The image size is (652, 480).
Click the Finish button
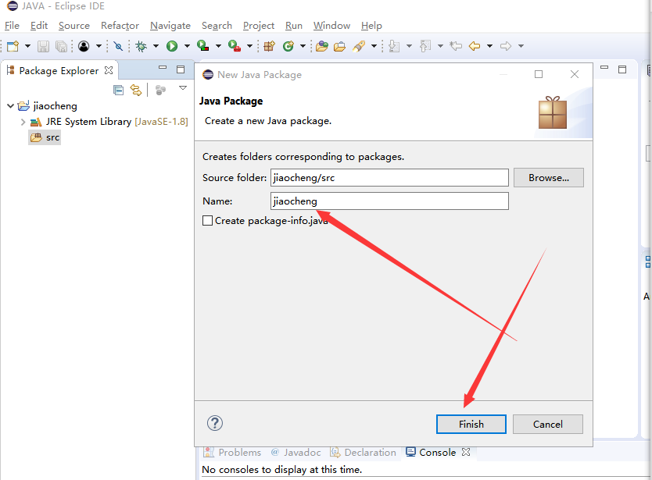(471, 424)
